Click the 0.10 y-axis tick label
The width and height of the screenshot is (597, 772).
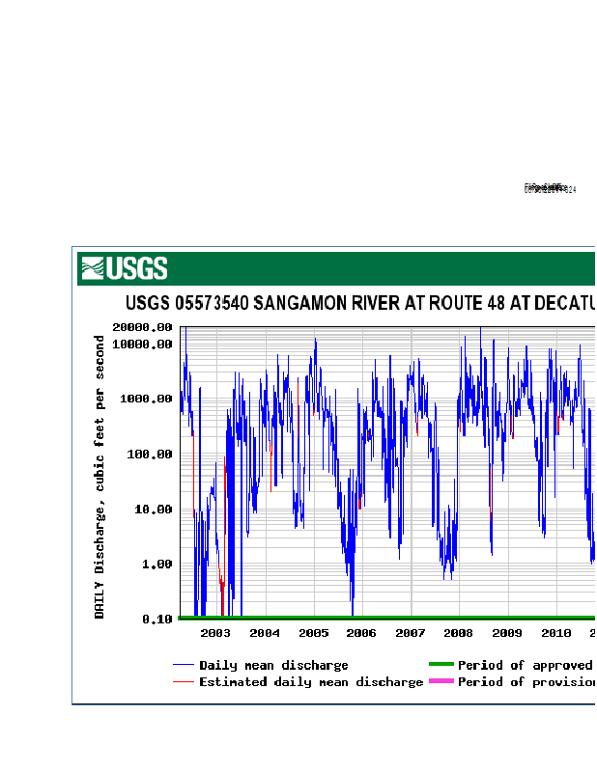[x=156, y=620]
